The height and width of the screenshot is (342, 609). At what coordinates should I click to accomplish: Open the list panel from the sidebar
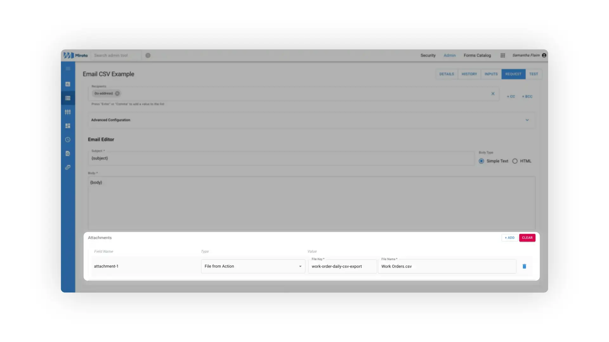[68, 98]
